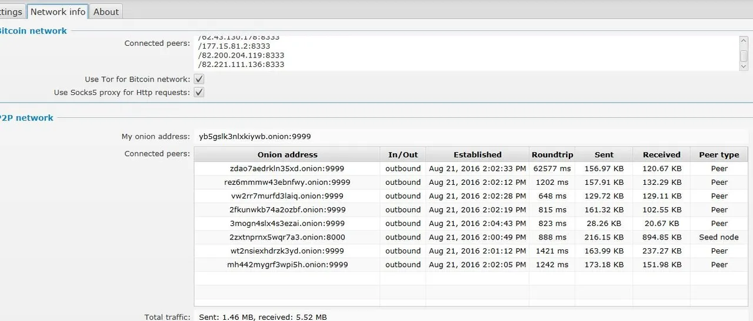Click the Bitcoin peers list scrollbar thumb
753x321 pixels.
coord(744,56)
